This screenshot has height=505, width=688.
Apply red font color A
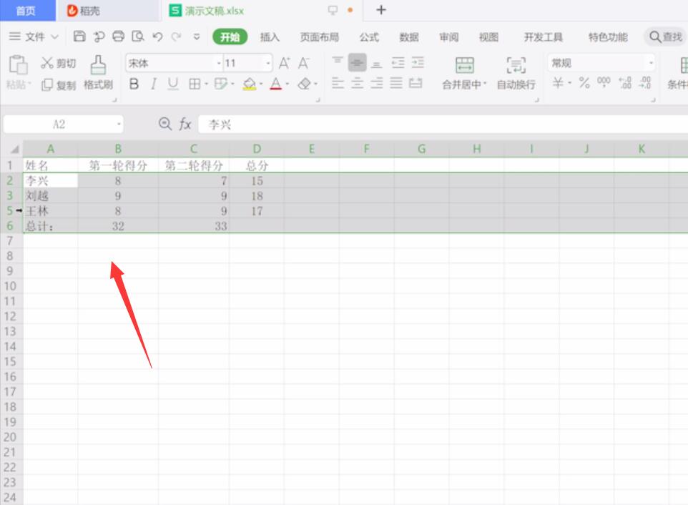[x=275, y=84]
